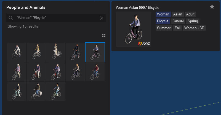Pick the last thumbnail in the bottom row
This screenshot has width=221, height=115.
(x=56, y=91)
